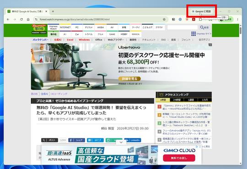Open the ケータイ site tab

point(136,27)
